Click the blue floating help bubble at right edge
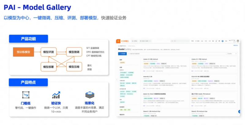Image resolution: width=245 pixels, height=125 pixels. tap(239, 112)
